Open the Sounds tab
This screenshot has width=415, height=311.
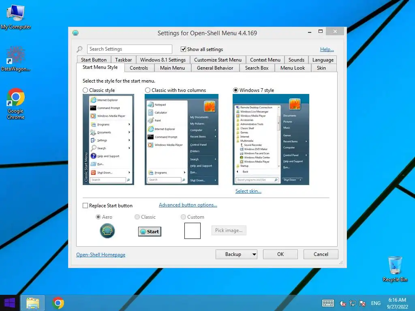coord(296,60)
